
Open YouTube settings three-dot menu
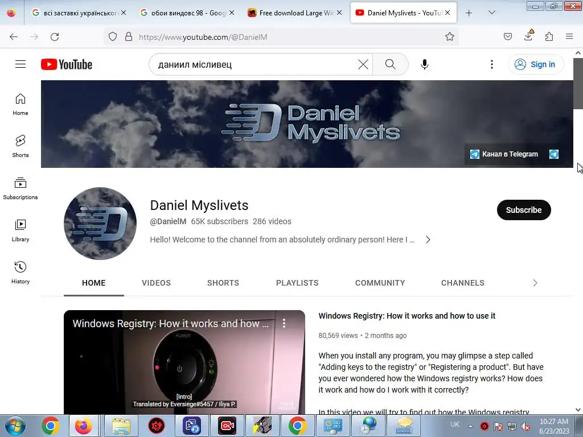(x=491, y=64)
